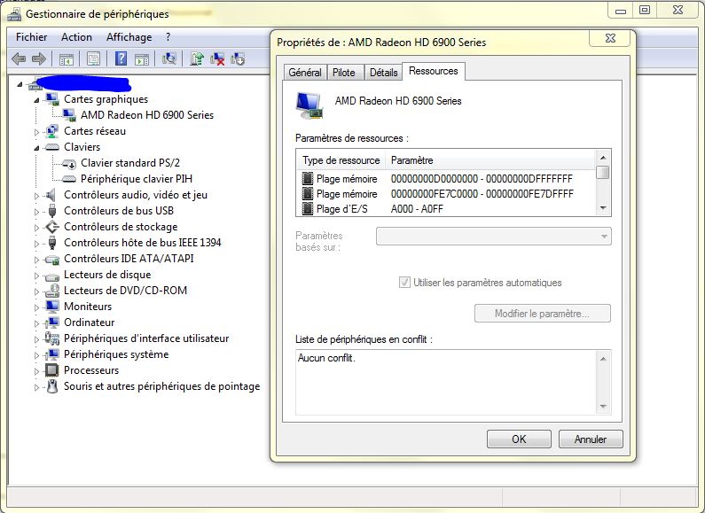Click the Souris mouse icon
Image resolution: width=705 pixels, height=513 pixels.
52,386
